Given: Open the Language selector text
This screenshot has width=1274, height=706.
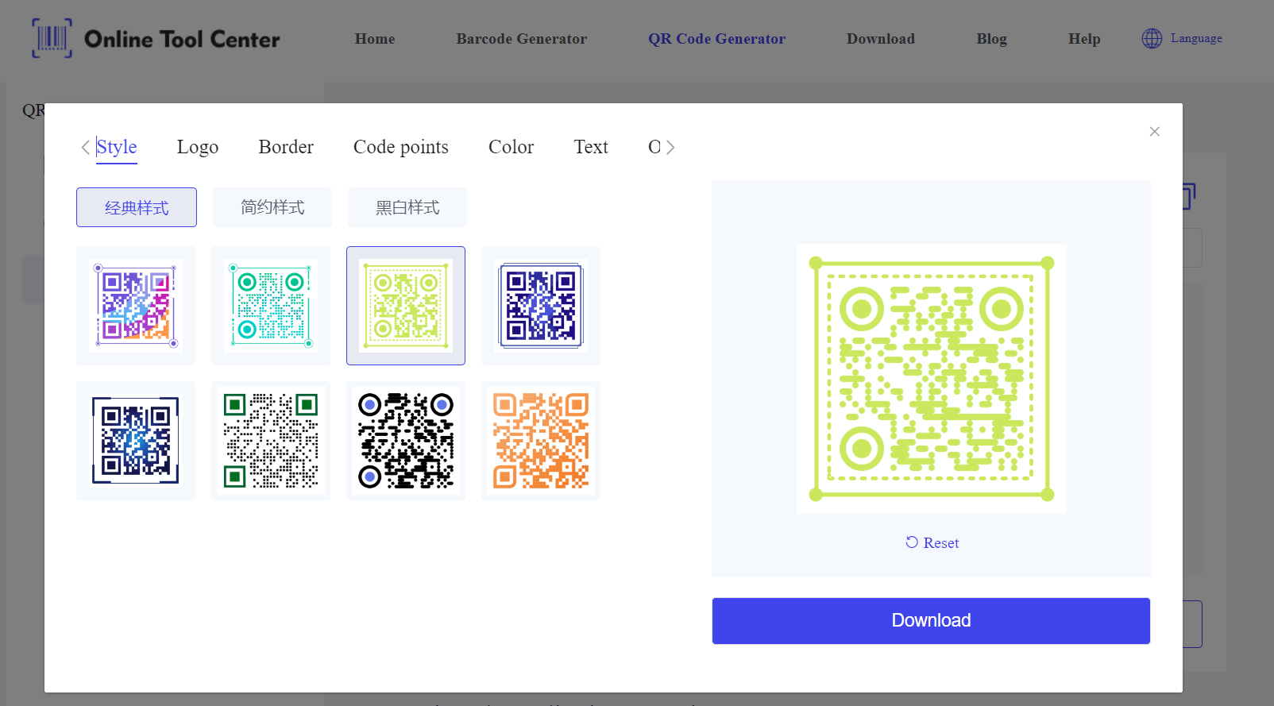Looking at the screenshot, I should tap(1196, 38).
